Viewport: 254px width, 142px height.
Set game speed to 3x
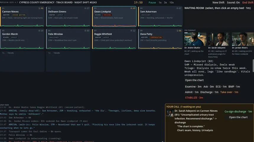(165, 2)
